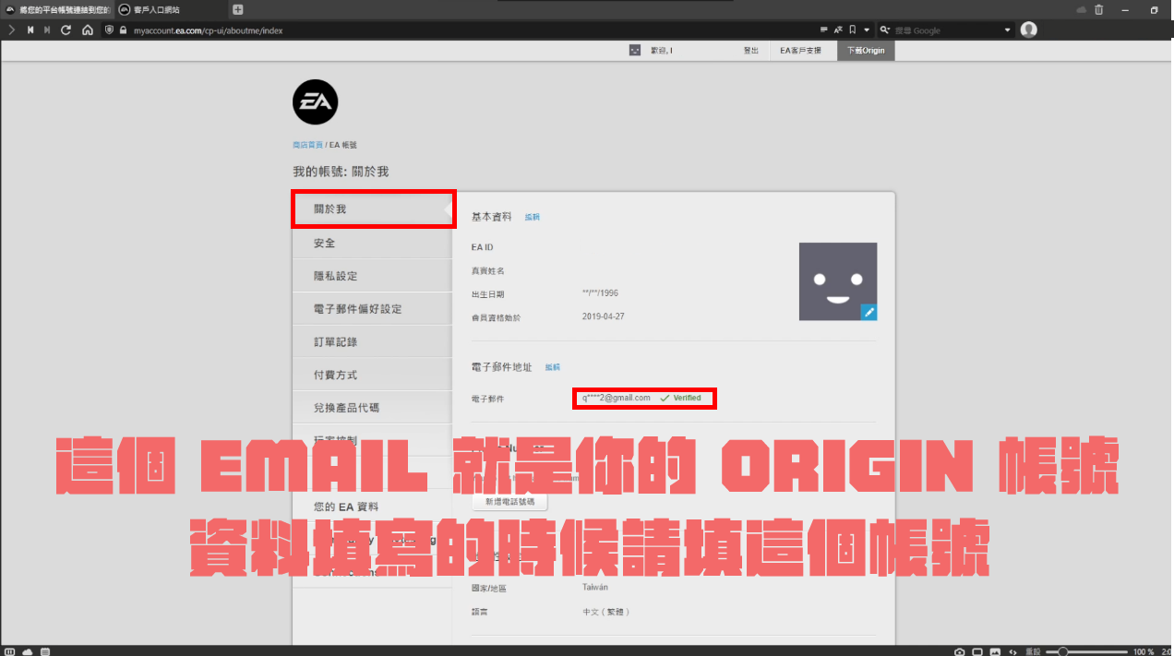The width and height of the screenshot is (1174, 656).
Task: Click the camera capture icon in status bar
Action: pos(961,651)
